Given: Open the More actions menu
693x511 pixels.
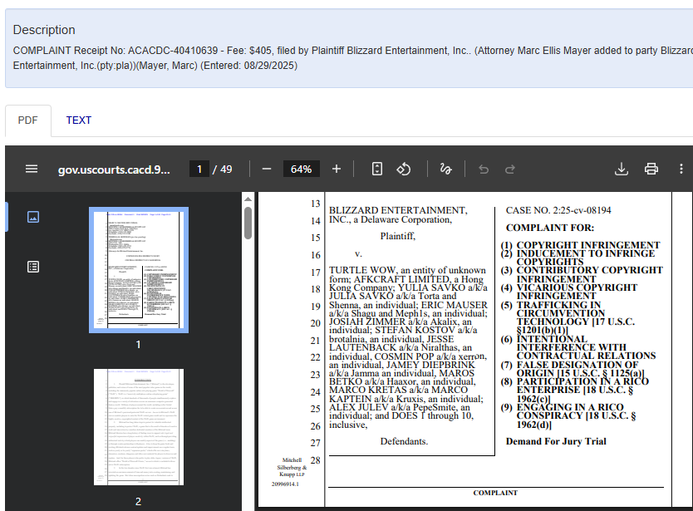Looking at the screenshot, I should coord(681,169).
